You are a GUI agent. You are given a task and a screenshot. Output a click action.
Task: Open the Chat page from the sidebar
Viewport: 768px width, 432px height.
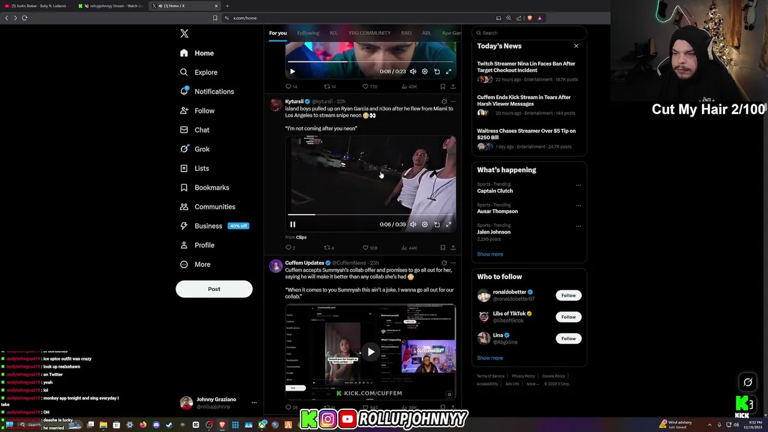(x=194, y=130)
